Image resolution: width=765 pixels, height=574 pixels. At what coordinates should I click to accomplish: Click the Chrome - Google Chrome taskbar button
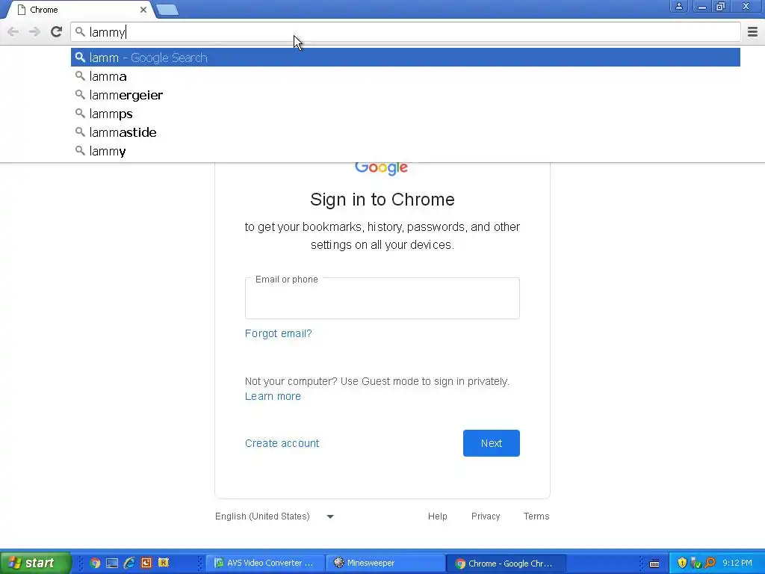[x=506, y=563]
